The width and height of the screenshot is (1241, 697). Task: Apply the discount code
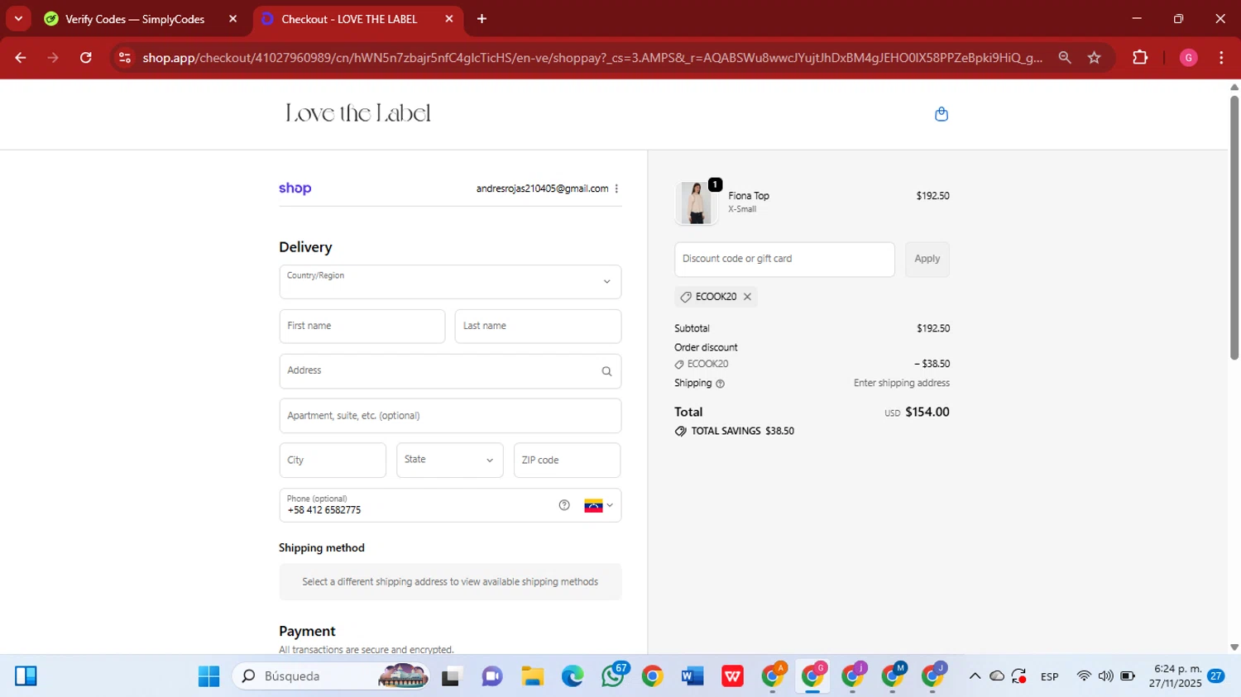pyautogui.click(x=927, y=259)
